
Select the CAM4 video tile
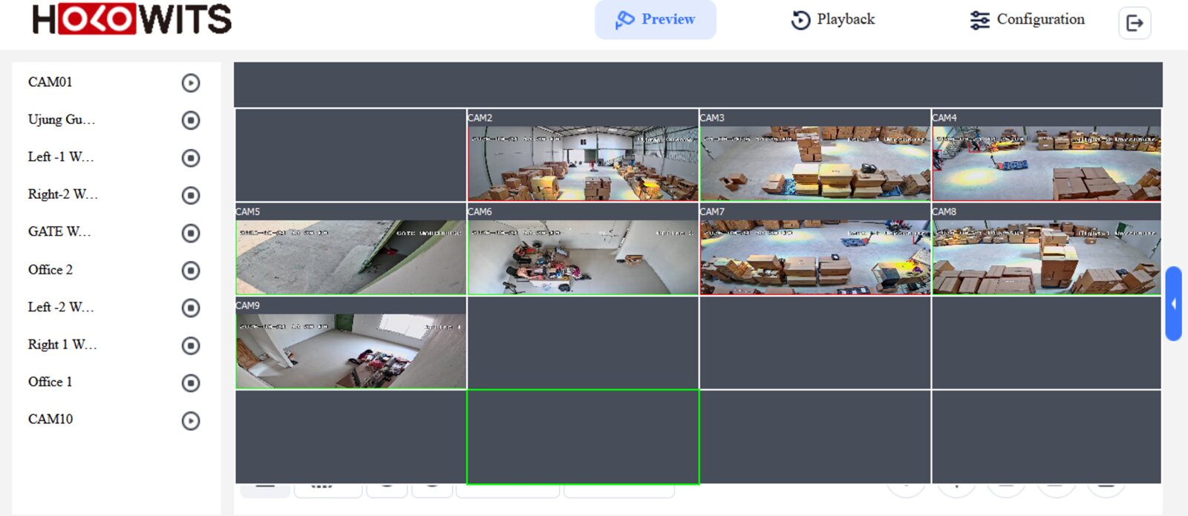coord(1046,156)
